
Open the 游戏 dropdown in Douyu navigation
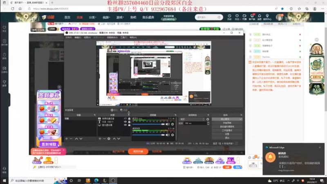(x=120, y=17)
